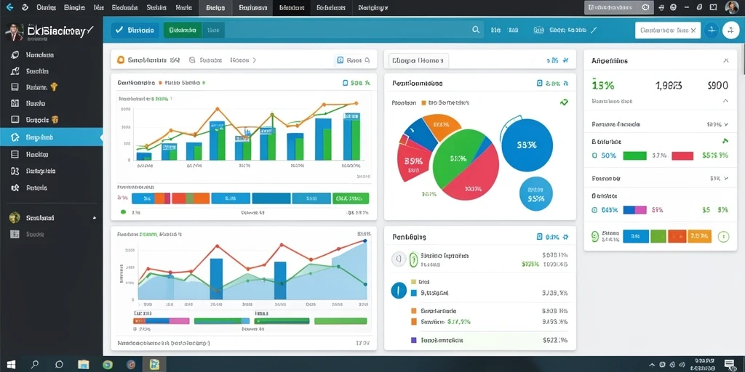Click the orange slice of the pie chart

[x=441, y=125]
